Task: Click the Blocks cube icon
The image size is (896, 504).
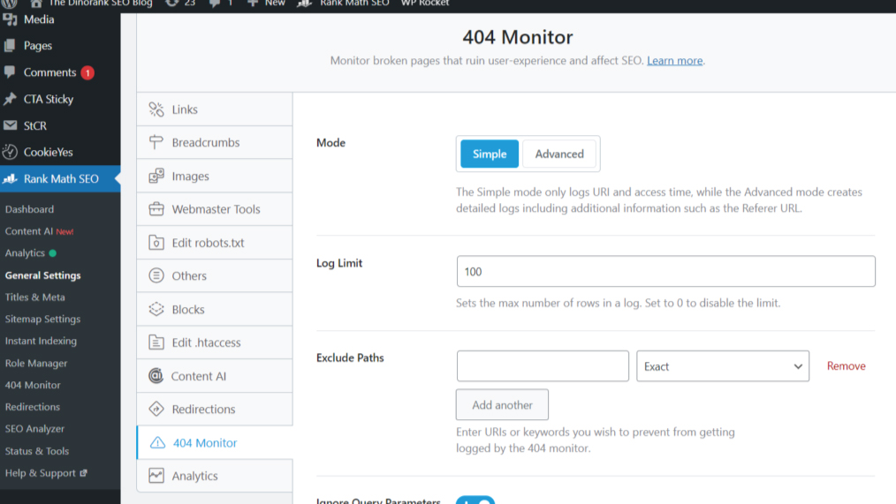Action: click(x=156, y=310)
